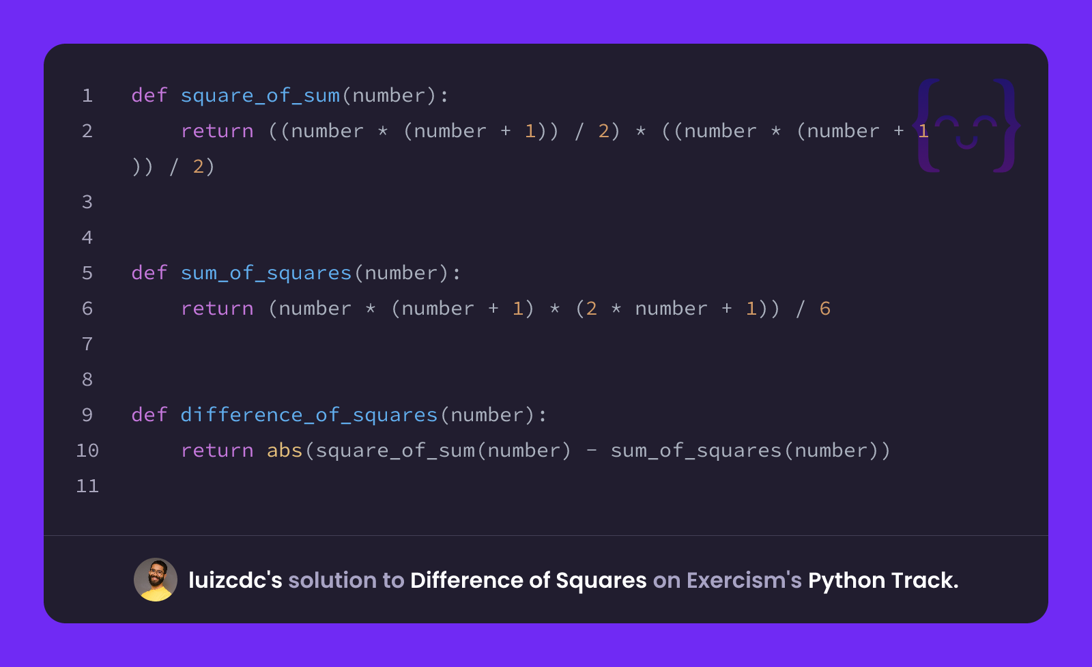Click 'Python Track.' in the caption
Screen dimensions: 1092x667
pos(883,580)
